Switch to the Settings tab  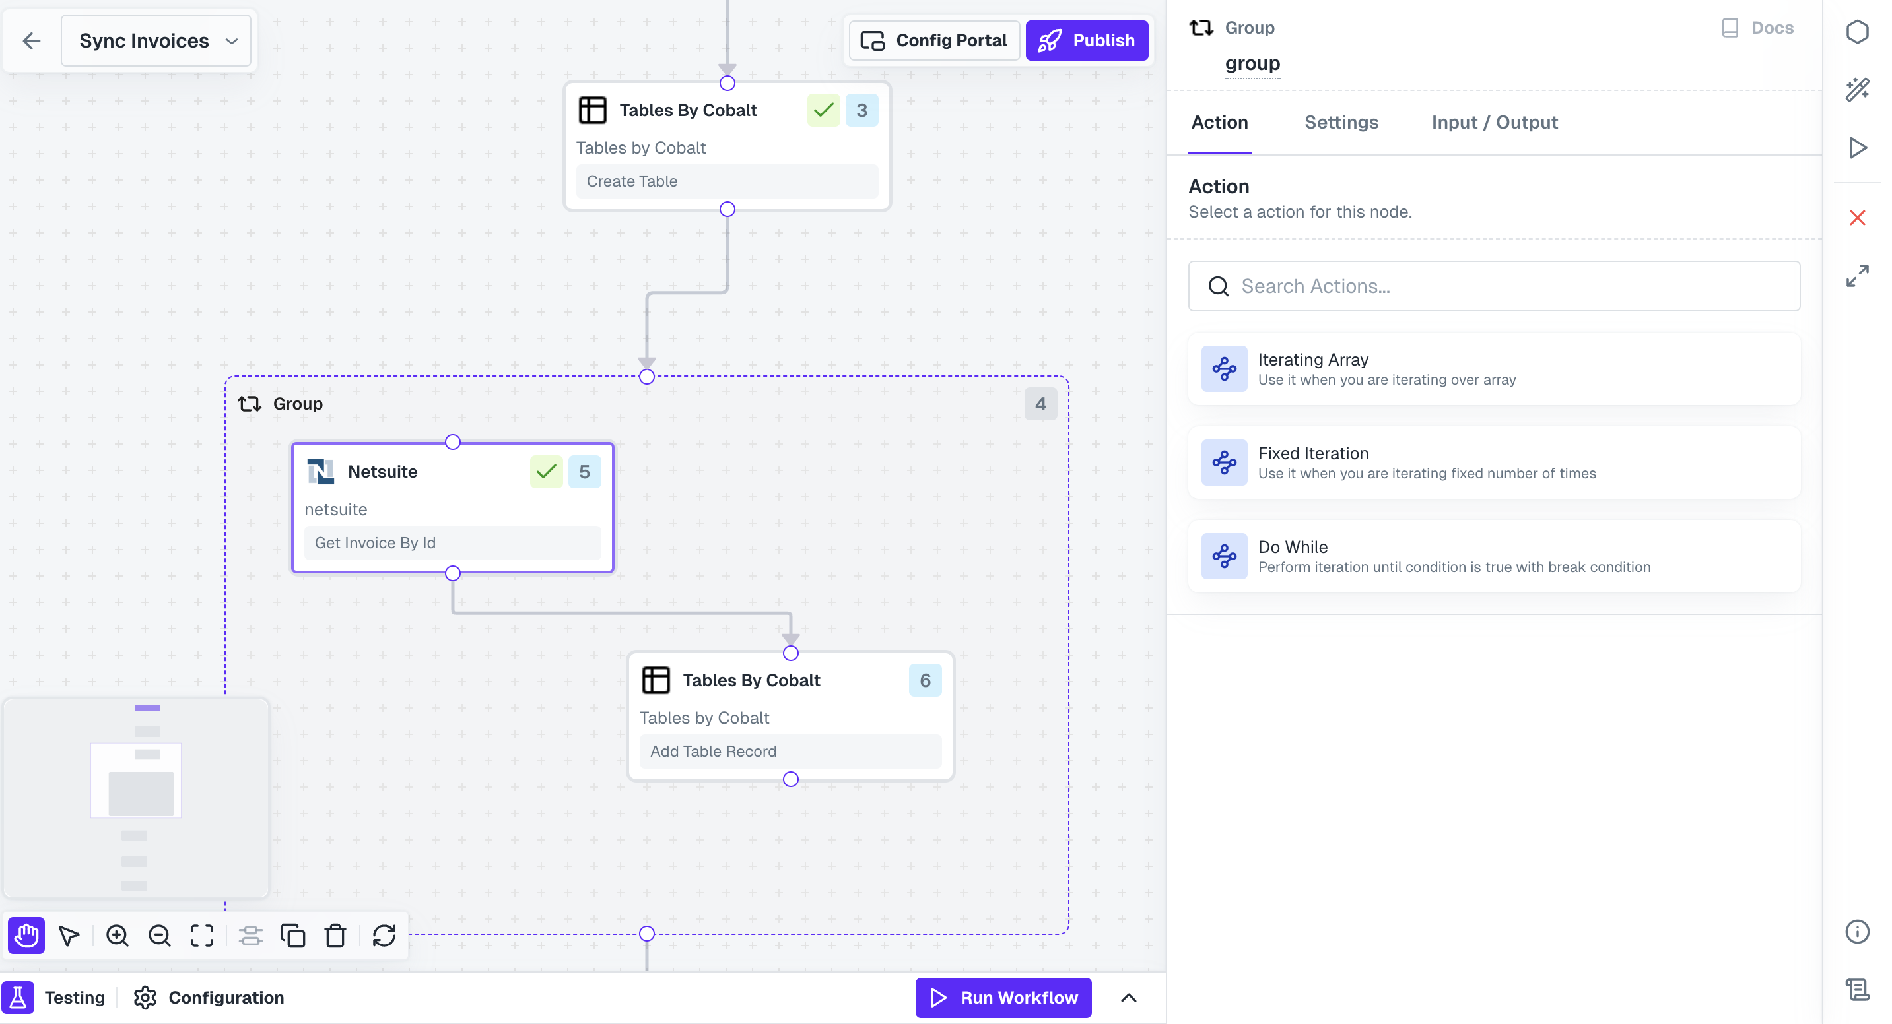tap(1341, 123)
